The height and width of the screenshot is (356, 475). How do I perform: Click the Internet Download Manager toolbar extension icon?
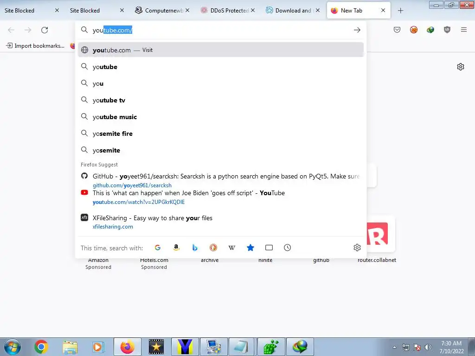tap(430, 30)
